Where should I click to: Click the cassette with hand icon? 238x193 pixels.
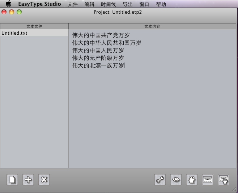click(224, 180)
